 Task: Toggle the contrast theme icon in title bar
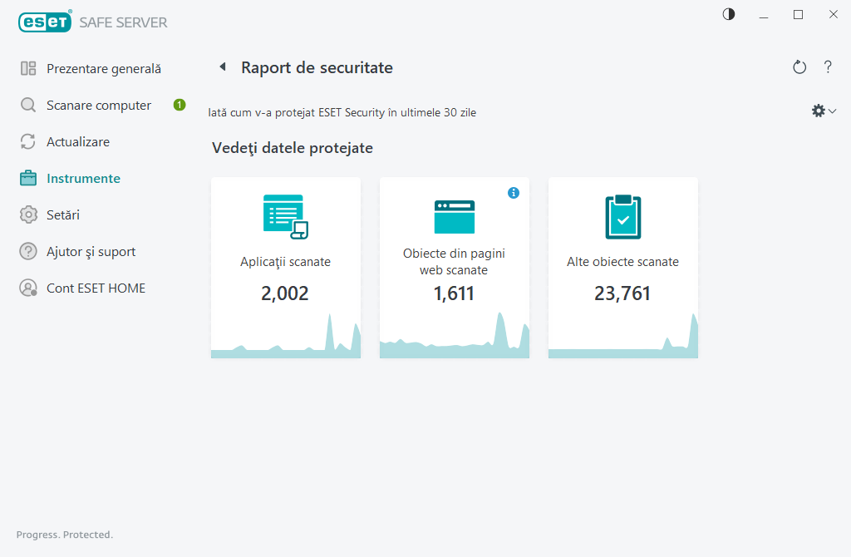coord(729,14)
